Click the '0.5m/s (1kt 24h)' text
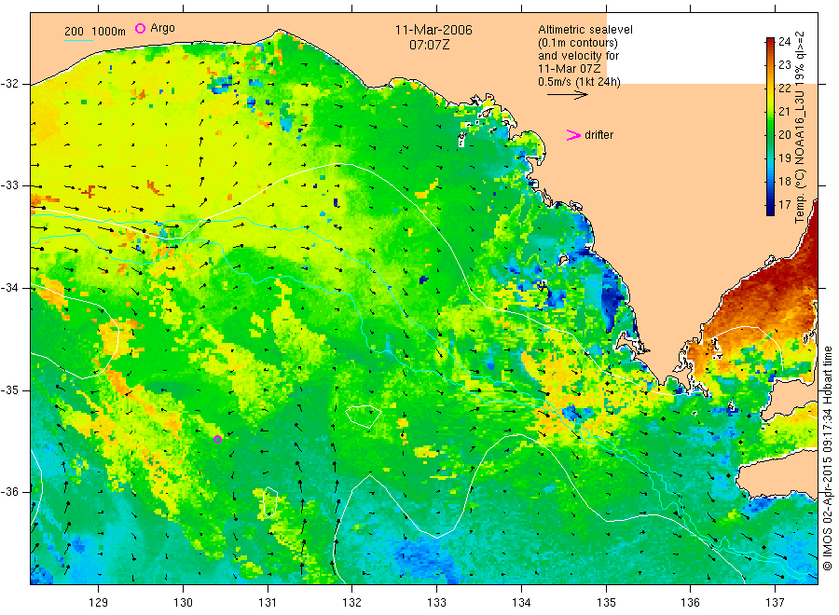 tap(580, 82)
